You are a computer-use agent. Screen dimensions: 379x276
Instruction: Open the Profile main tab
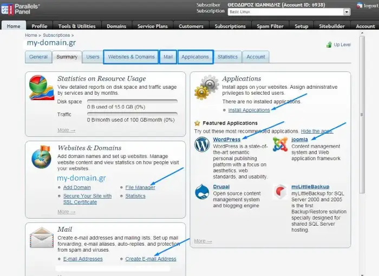pyautogui.click(x=40, y=26)
